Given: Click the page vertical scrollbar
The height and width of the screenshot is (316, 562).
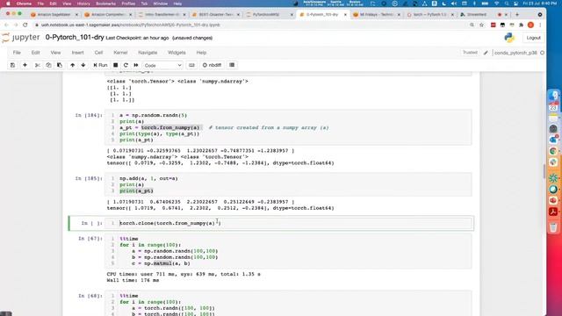Looking at the screenshot, I should [544, 172].
